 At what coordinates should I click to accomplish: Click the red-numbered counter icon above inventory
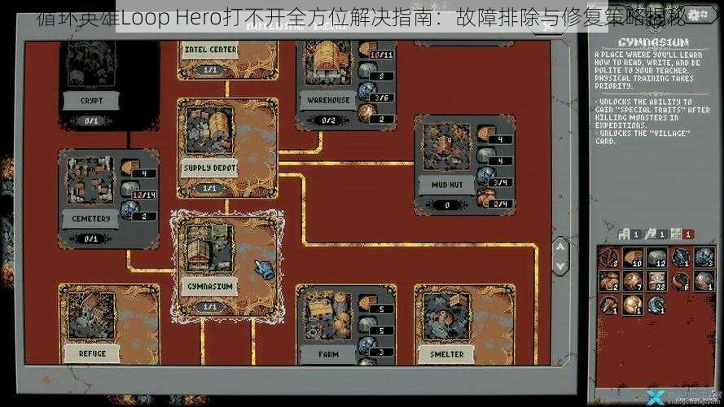677,234
